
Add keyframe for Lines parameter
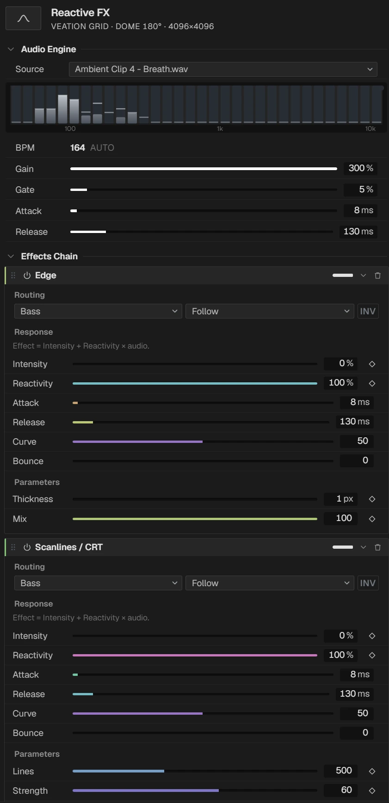pos(372,771)
